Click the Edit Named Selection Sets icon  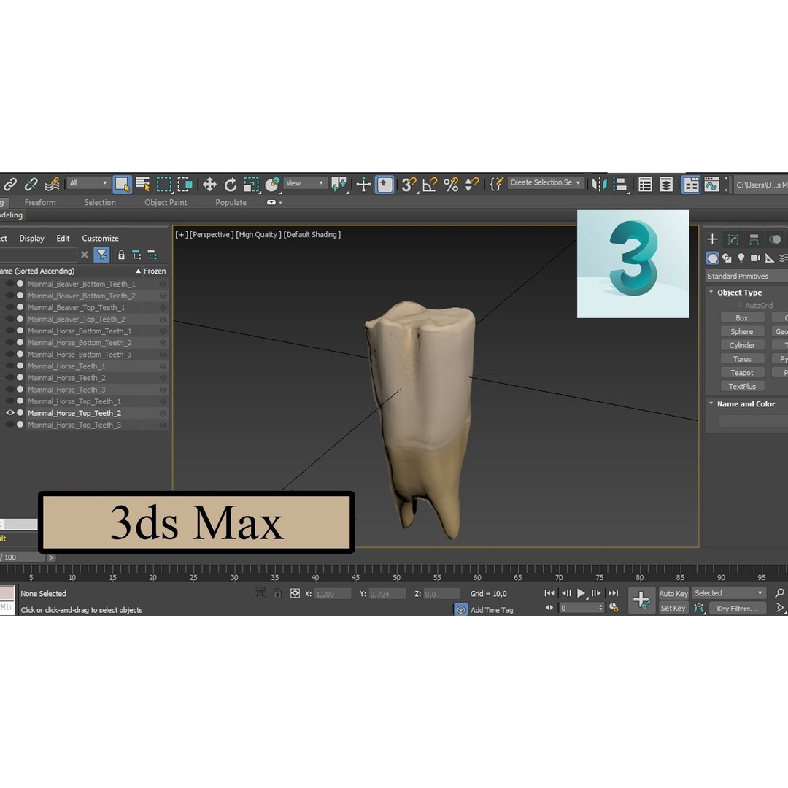(x=497, y=185)
